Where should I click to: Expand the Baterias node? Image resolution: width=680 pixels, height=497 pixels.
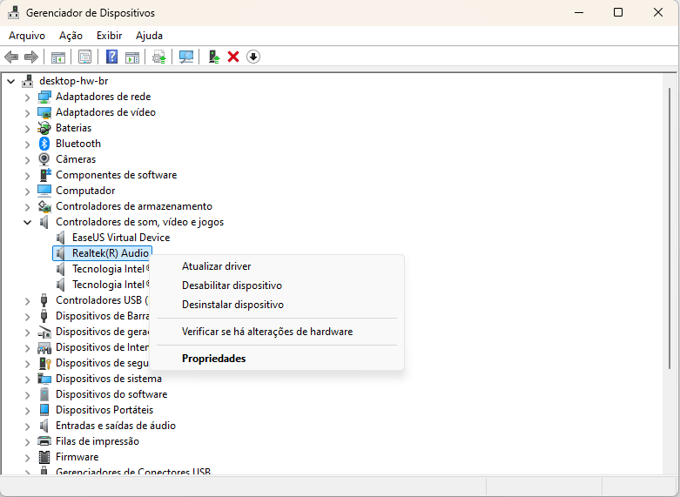[x=27, y=128]
